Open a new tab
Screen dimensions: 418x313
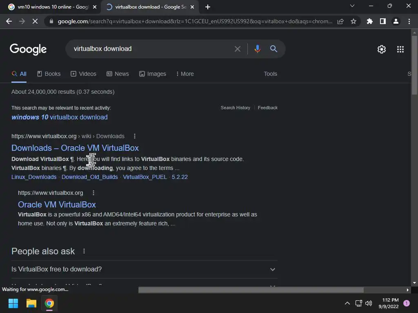coord(208,7)
